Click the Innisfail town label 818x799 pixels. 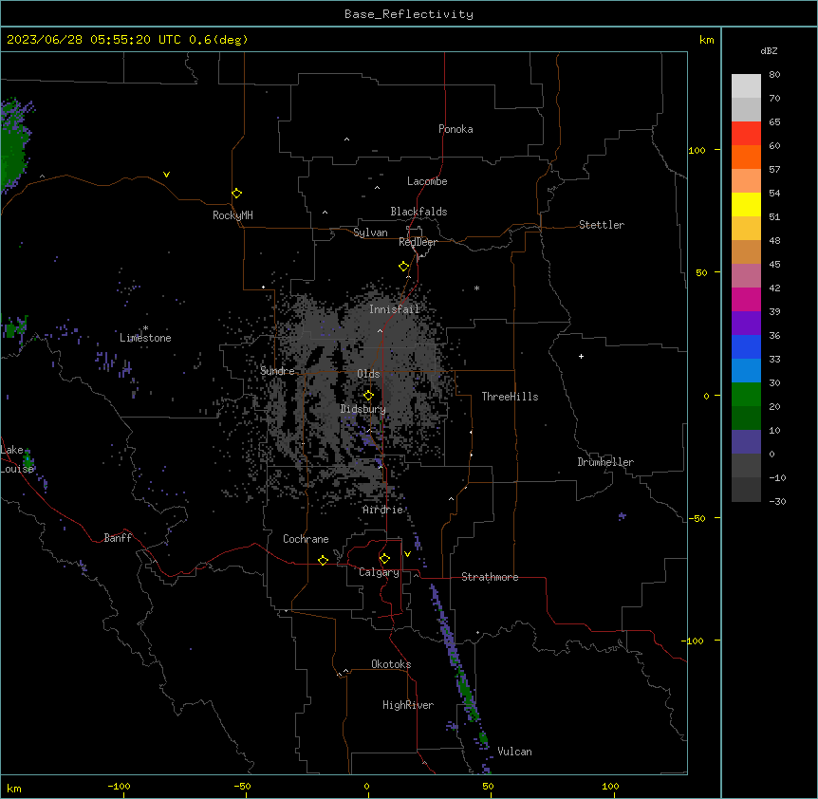point(395,309)
